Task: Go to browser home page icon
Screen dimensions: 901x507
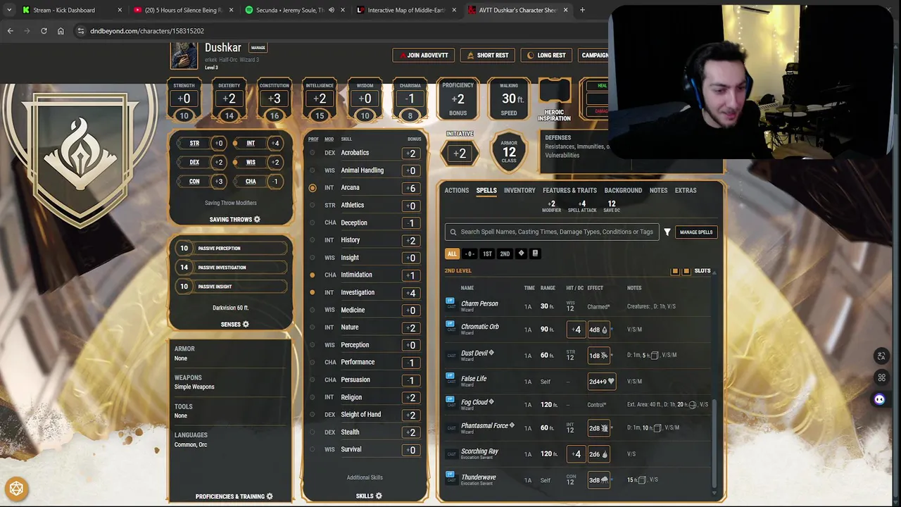Action: click(61, 31)
